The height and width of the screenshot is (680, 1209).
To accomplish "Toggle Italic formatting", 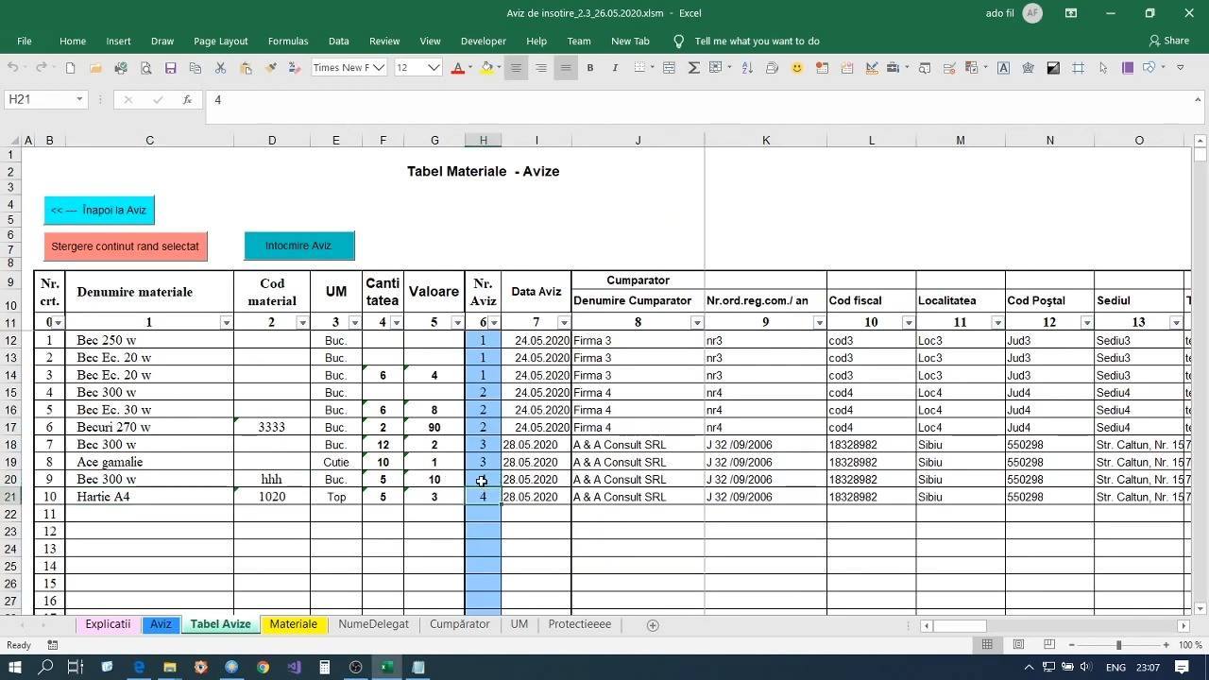I will pyautogui.click(x=615, y=68).
